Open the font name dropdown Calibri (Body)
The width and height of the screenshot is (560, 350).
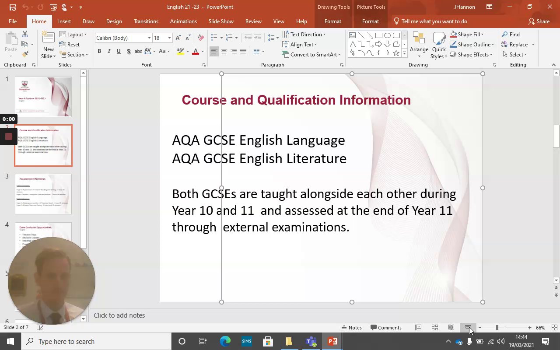(x=150, y=38)
